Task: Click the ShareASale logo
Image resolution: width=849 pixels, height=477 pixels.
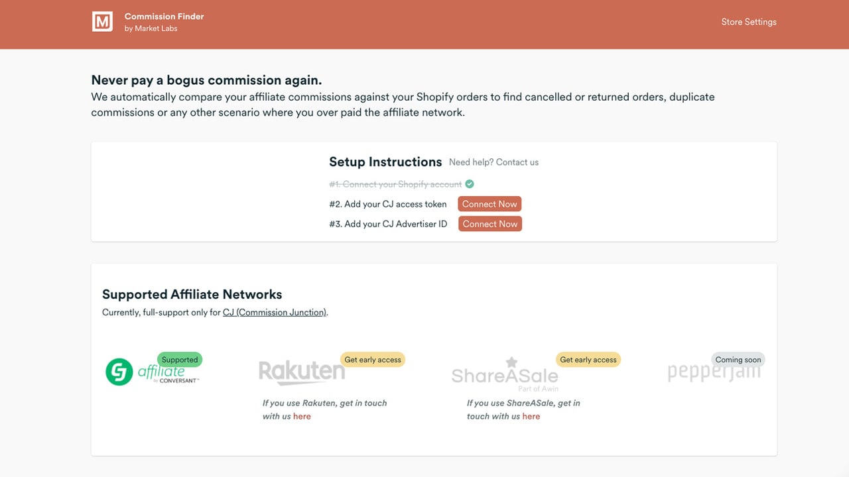Action: [x=505, y=374]
